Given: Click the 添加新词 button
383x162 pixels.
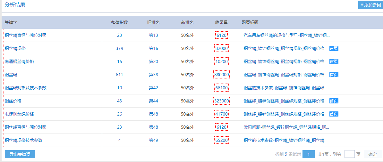Looking at the screenshot, I should click(x=370, y=5).
